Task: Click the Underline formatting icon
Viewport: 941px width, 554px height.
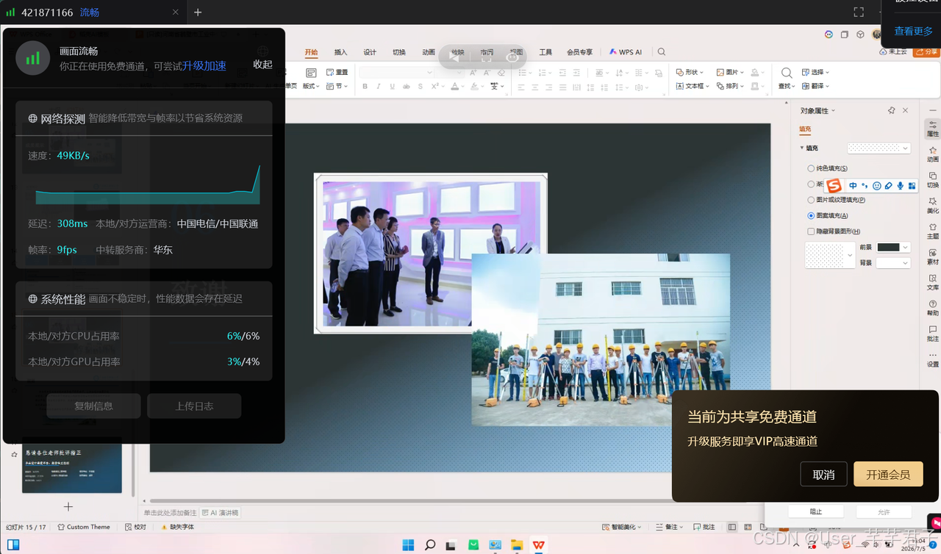Action: [x=393, y=87]
